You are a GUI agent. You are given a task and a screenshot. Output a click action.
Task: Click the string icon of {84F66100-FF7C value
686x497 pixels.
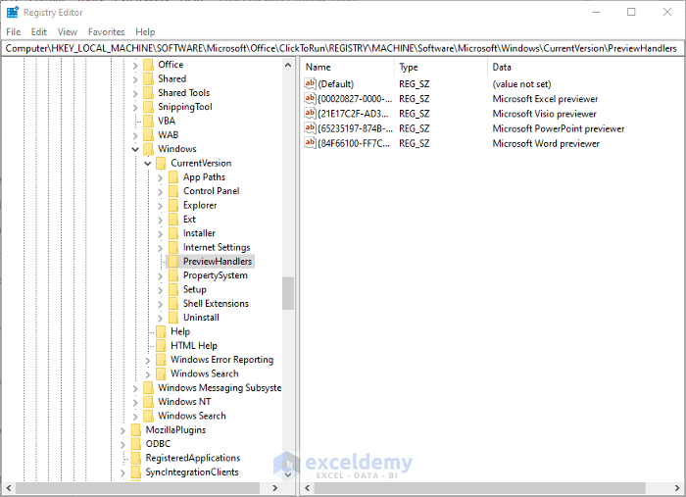pyautogui.click(x=310, y=143)
